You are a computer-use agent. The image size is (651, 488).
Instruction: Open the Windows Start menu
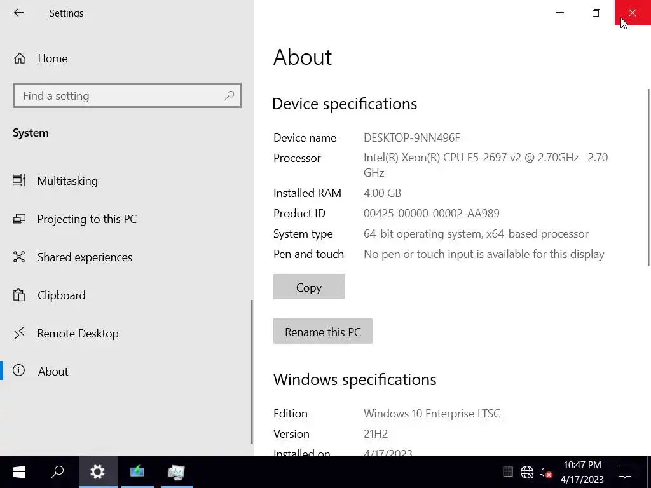coord(19,472)
